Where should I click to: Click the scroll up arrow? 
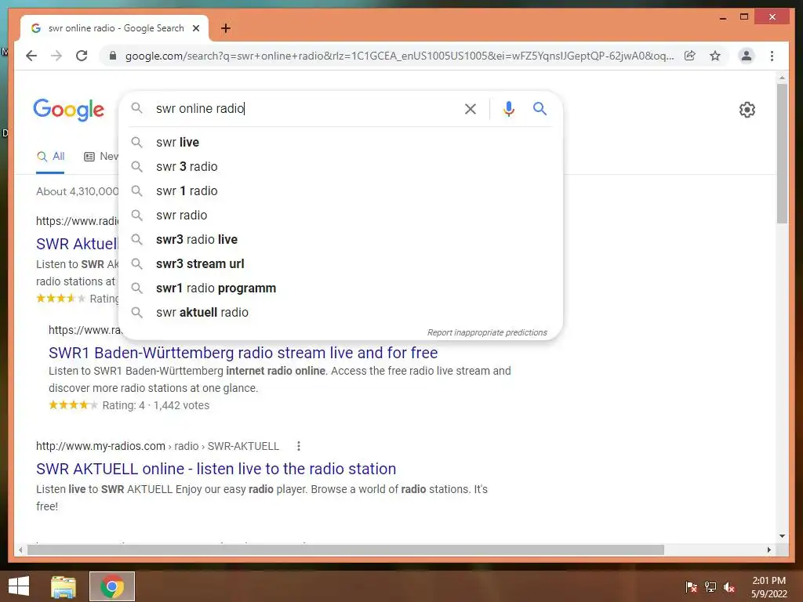(782, 78)
